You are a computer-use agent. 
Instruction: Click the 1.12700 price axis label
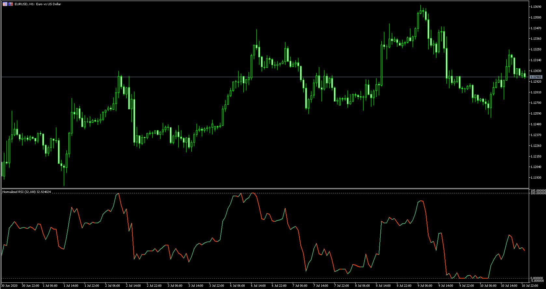(536, 103)
